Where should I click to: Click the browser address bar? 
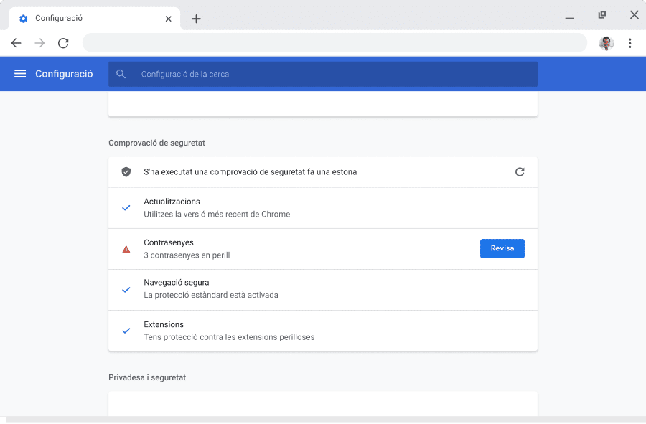click(x=334, y=43)
